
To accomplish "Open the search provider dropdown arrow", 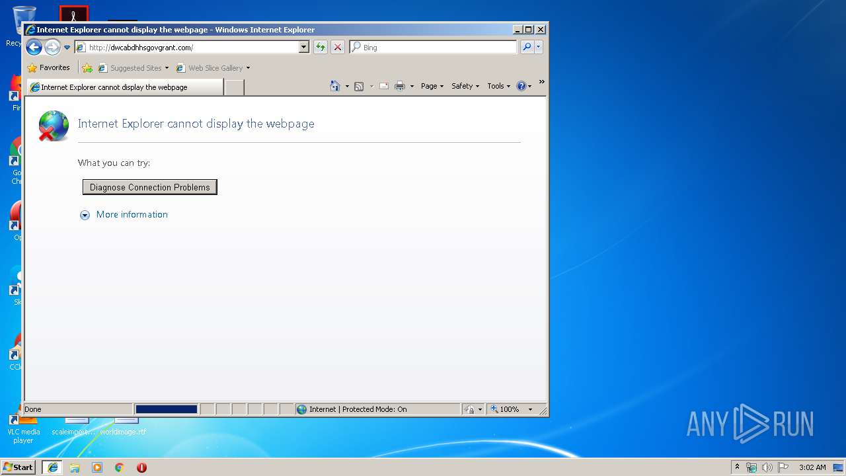I will (x=539, y=47).
